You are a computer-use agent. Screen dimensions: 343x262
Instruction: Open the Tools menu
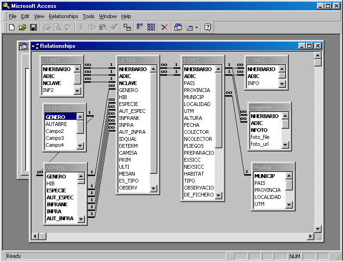pos(89,16)
